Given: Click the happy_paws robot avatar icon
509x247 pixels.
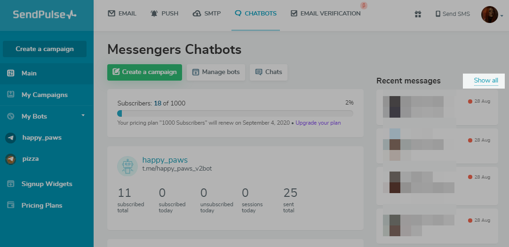Looking at the screenshot, I should (x=127, y=166).
